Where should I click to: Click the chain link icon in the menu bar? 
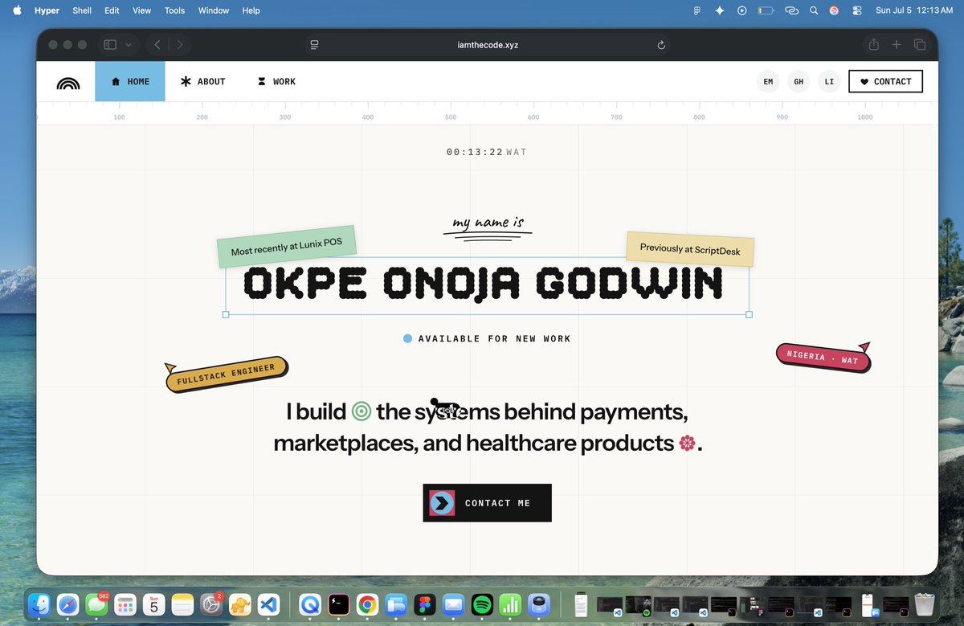tap(791, 10)
